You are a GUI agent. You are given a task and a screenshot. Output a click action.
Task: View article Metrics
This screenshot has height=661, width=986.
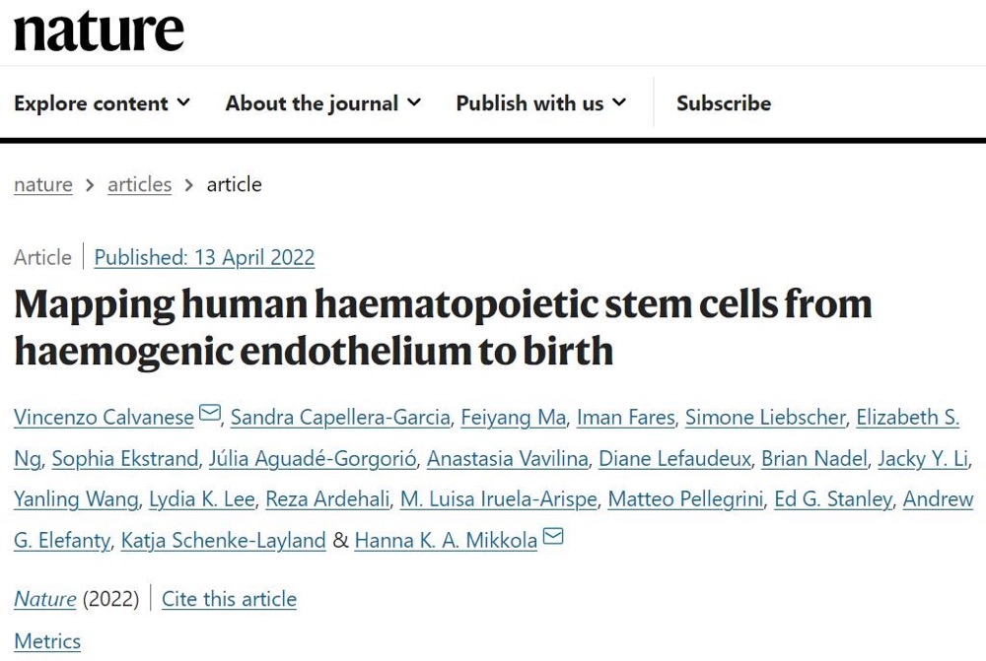pyautogui.click(x=47, y=641)
